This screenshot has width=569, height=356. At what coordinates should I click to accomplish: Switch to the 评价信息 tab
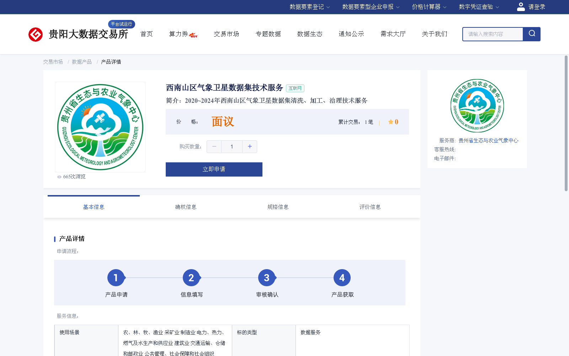pos(370,207)
